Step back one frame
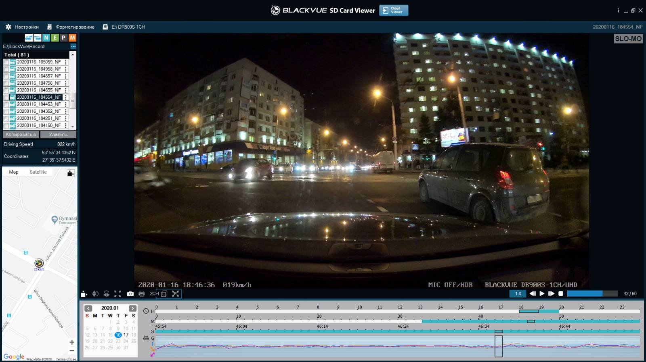Image resolution: width=646 pixels, height=362 pixels. coord(532,293)
